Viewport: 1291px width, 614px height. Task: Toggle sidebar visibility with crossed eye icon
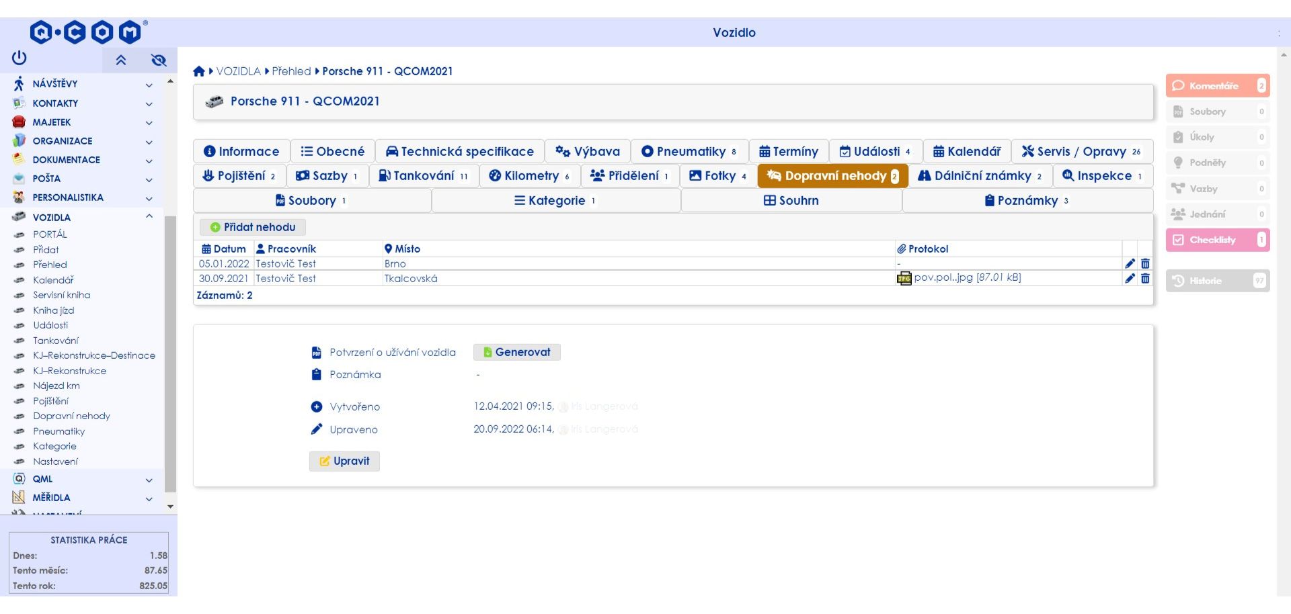(159, 60)
